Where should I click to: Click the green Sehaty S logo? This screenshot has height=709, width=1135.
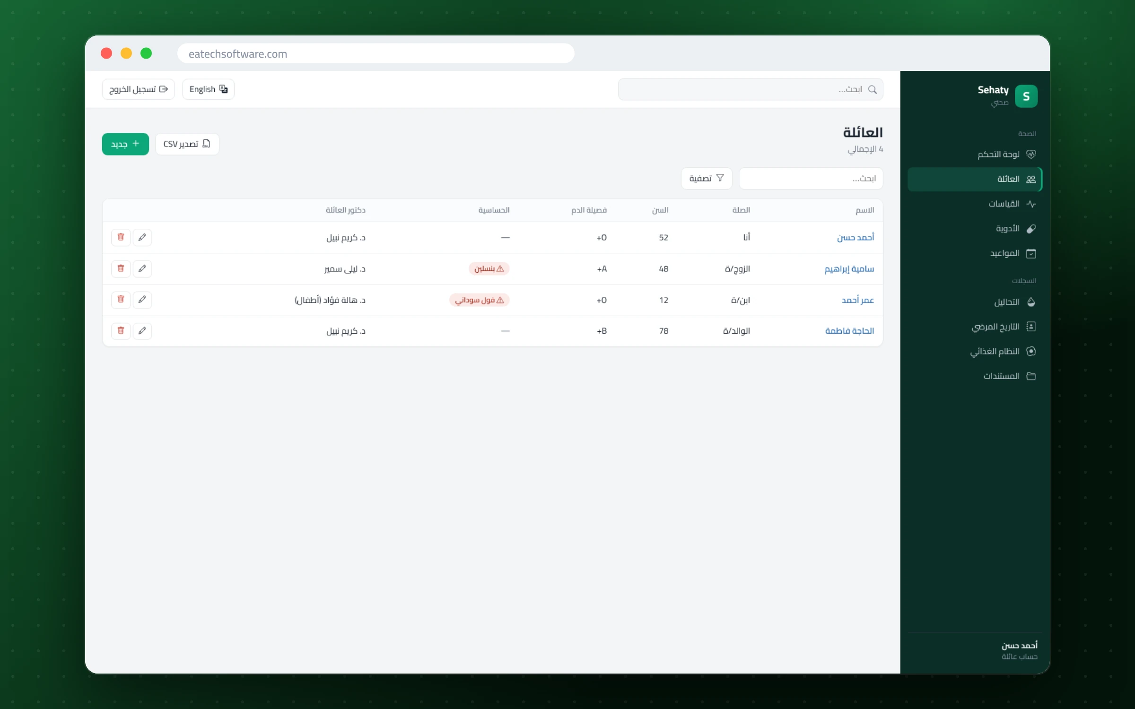(1026, 96)
